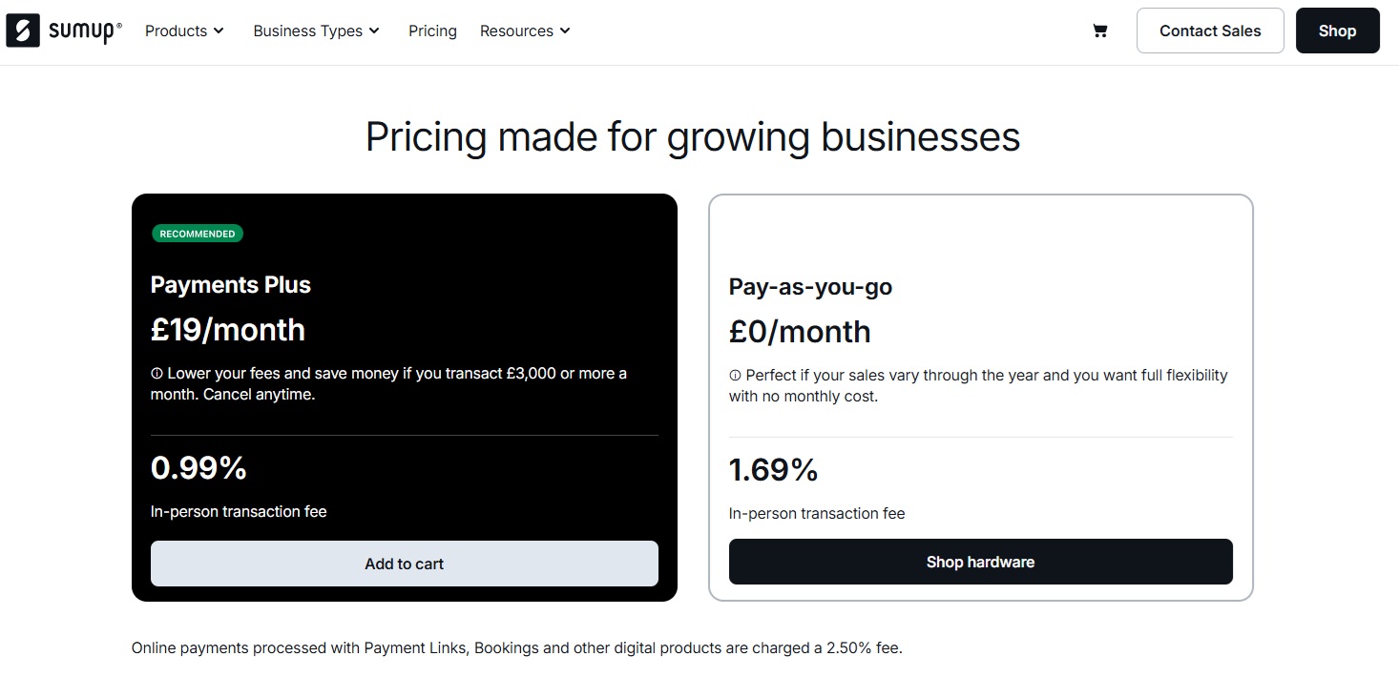Open the Business Types dropdown
This screenshot has height=677, width=1399.
click(315, 31)
